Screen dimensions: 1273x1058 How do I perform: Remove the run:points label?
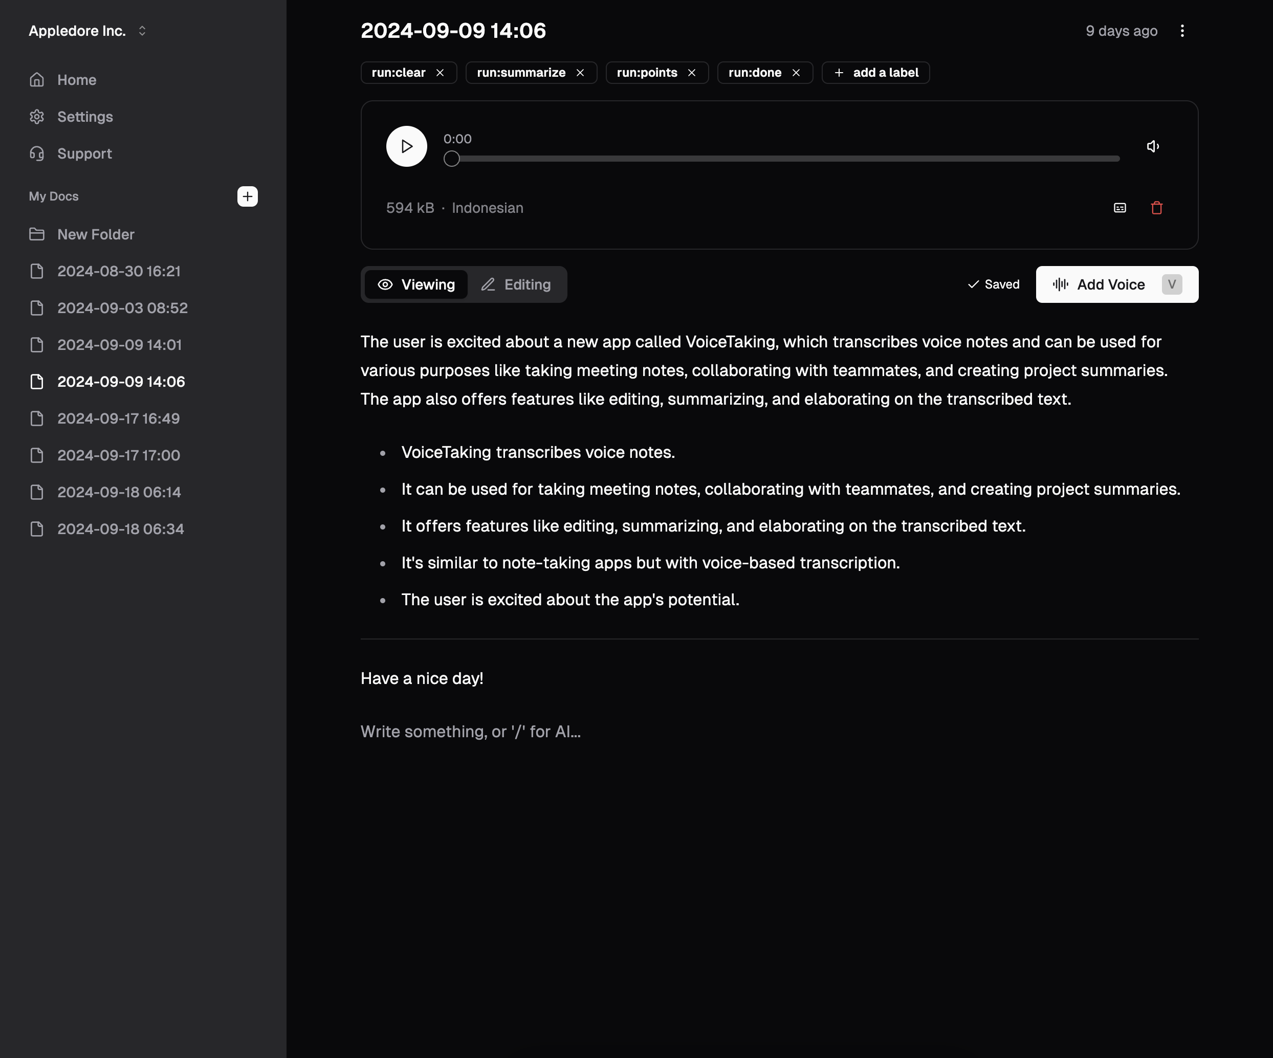tap(692, 73)
